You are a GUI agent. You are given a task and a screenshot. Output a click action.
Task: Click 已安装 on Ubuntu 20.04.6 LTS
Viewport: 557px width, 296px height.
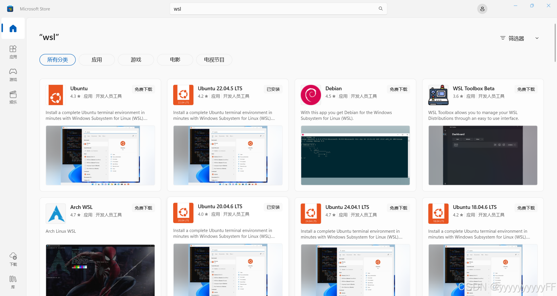click(273, 207)
